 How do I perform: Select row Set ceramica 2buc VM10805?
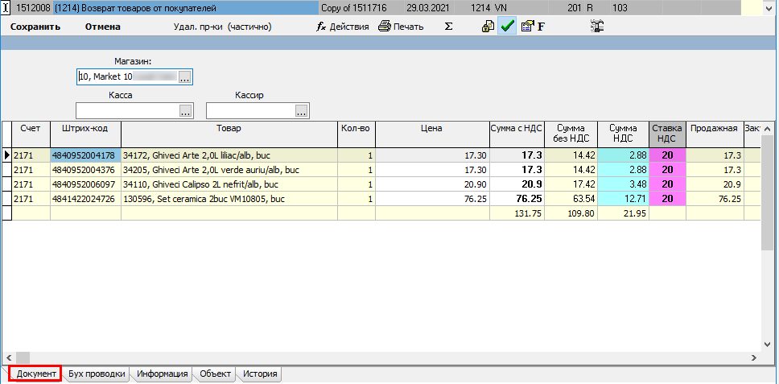pos(229,199)
